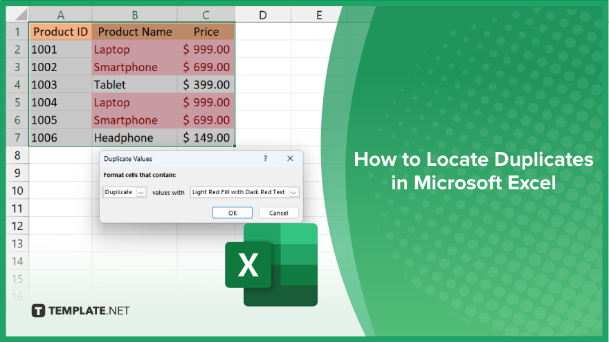Image resolution: width=609 pixels, height=342 pixels.
Task: Click cell containing 1006
Action: (61, 137)
